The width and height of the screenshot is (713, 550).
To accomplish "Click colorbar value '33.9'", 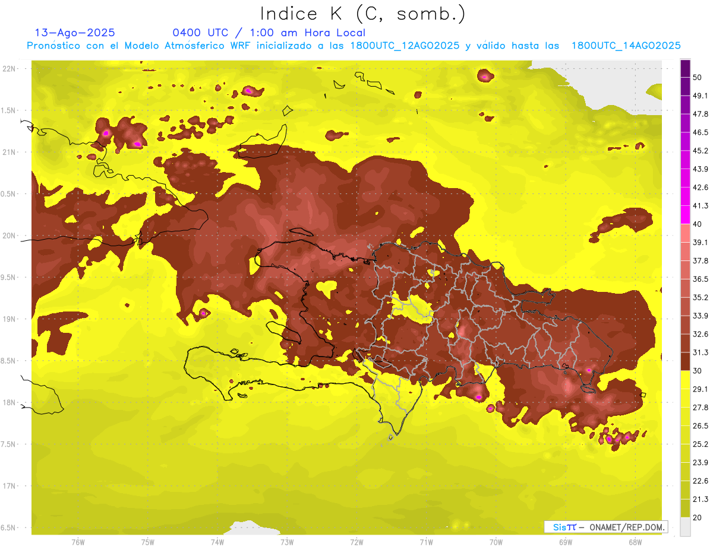I will (701, 316).
